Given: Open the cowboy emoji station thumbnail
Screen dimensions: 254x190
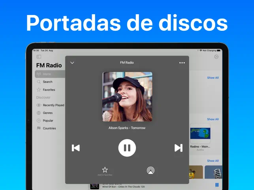Looking at the screenshot, I should point(196,172).
